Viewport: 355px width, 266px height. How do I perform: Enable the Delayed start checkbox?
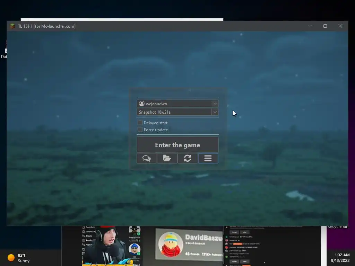(140, 123)
